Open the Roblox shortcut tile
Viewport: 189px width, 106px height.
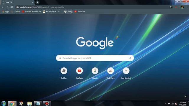pos(64,73)
